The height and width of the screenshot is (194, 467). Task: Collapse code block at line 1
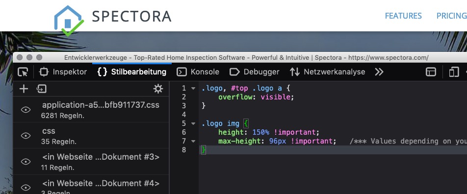(193, 88)
